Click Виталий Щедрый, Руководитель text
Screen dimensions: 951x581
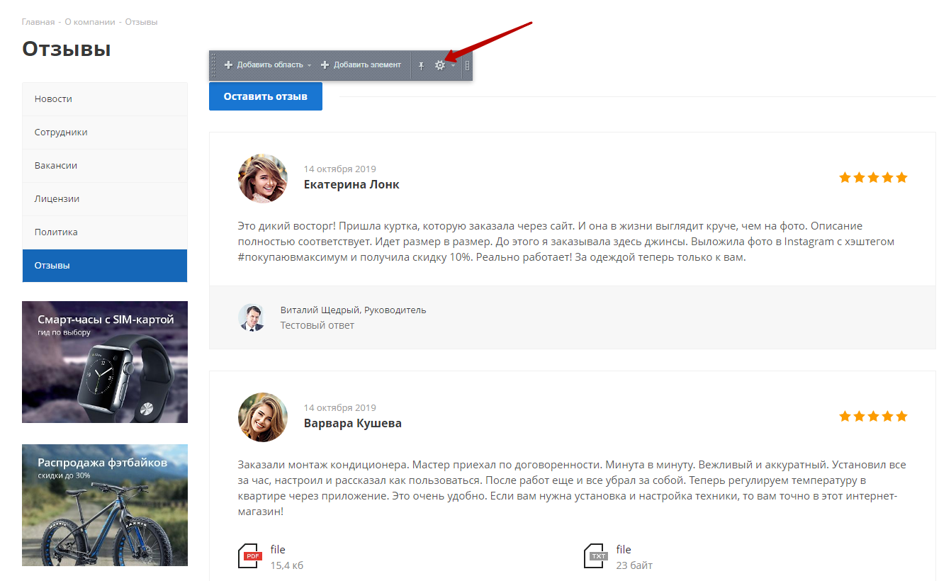(x=354, y=310)
